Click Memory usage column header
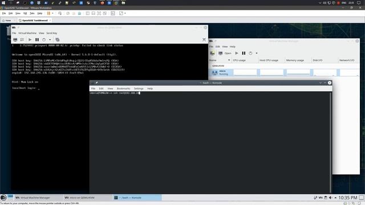 (x=298, y=60)
